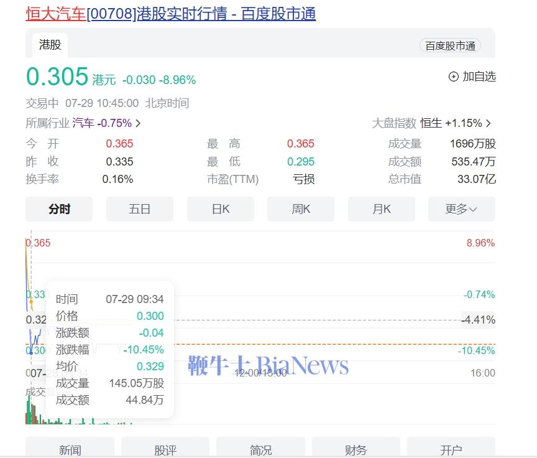Viewport: 537px width, 458px height.
Task: Click the tooltip time 07-29 09:34
Action: pyautogui.click(x=135, y=299)
